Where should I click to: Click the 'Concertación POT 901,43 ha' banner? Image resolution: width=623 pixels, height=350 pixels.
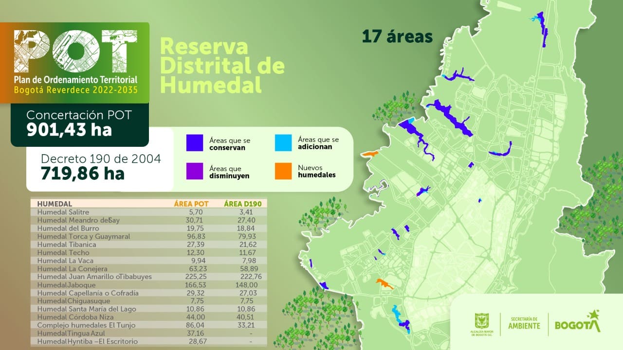[x=80, y=123]
